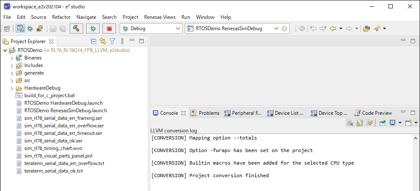Minimize the Project Explorer panel
The width and height of the screenshot is (420, 191).
[x=132, y=41]
